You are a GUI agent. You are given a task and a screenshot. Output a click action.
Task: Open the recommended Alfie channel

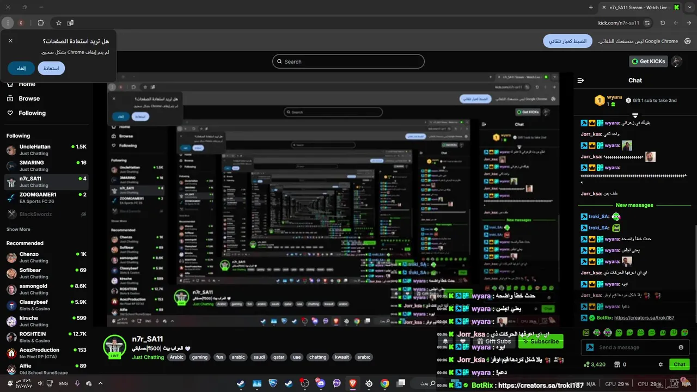pyautogui.click(x=46, y=369)
